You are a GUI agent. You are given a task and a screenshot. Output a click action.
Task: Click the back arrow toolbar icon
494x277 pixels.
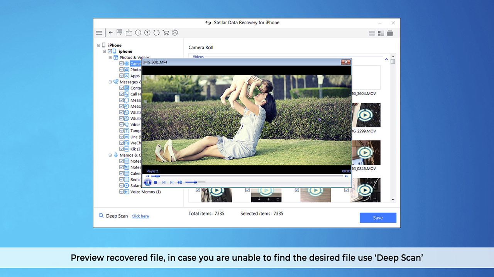pos(110,33)
